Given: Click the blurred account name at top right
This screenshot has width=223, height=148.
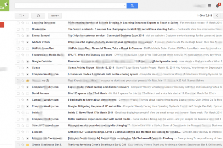Looking at the screenshot, I should [199, 6].
